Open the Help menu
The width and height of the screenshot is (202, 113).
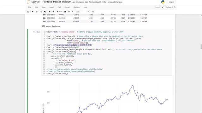pos(85,7)
